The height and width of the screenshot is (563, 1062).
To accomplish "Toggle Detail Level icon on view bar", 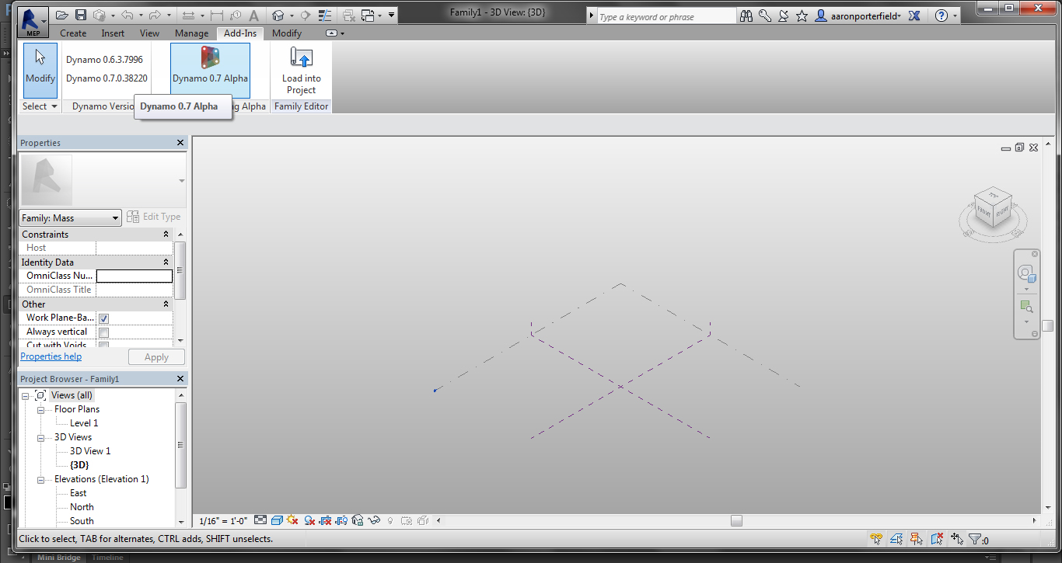I will pyautogui.click(x=260, y=520).
